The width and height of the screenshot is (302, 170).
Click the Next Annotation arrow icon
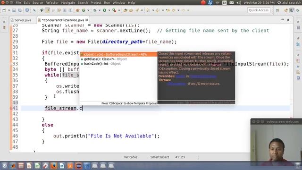(x=148, y=10)
